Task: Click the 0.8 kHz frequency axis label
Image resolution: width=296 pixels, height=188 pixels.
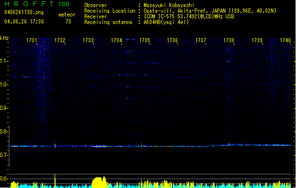Action: [4, 132]
